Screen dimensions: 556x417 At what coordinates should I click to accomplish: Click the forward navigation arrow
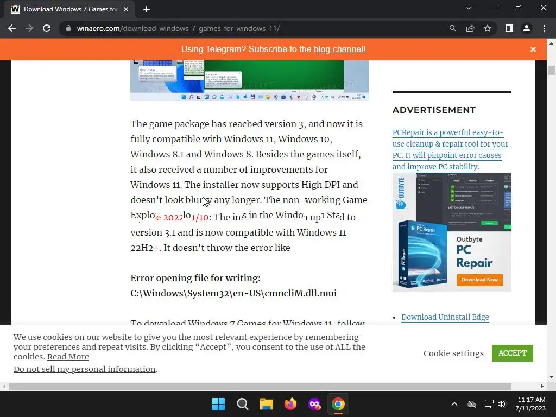[x=29, y=28]
